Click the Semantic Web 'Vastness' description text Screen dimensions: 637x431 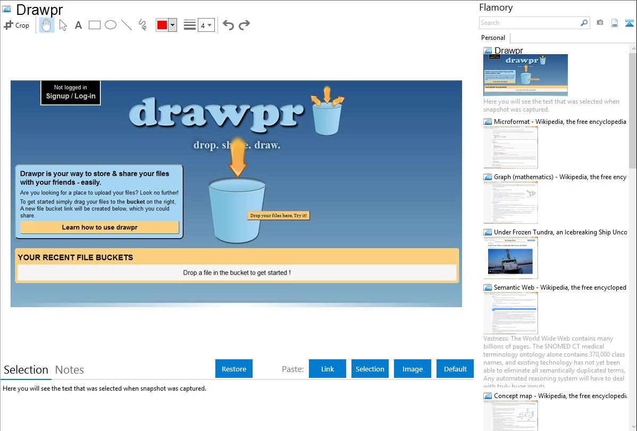coord(554,362)
